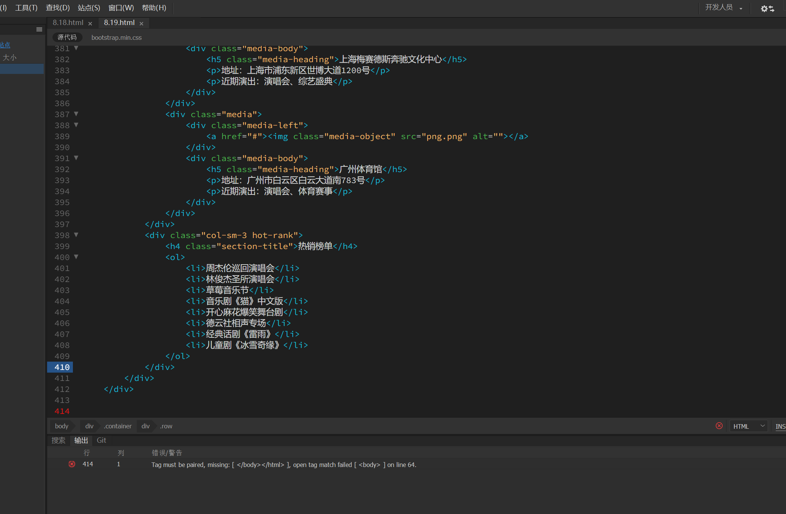The image size is (786, 514).
Task: Toggle INS insert mode indicator
Action: tap(780, 426)
